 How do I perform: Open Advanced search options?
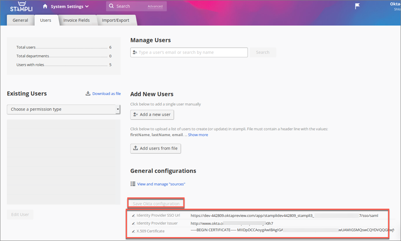155,7
